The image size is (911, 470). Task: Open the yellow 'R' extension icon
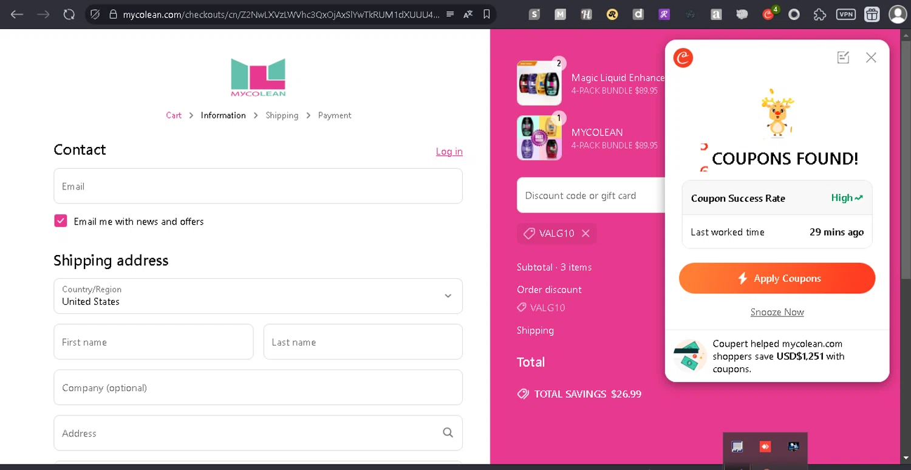612,14
